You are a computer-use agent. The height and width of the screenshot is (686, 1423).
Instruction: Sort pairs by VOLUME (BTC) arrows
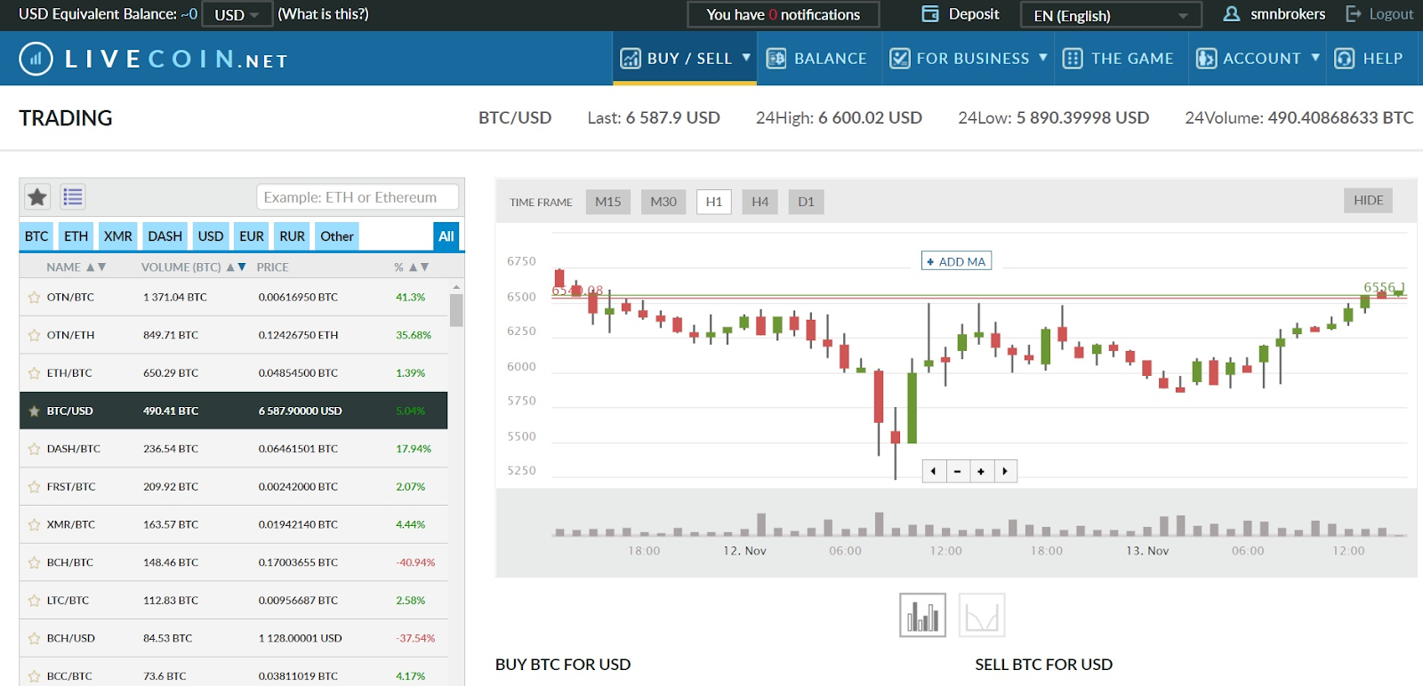237,267
